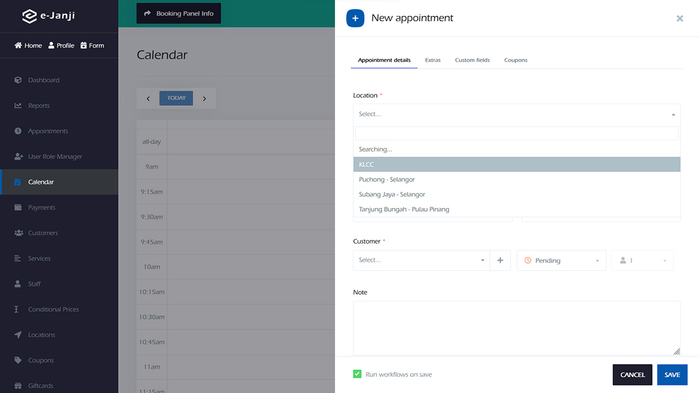Click the CANCEL button
The image size is (699, 393).
coord(632,375)
